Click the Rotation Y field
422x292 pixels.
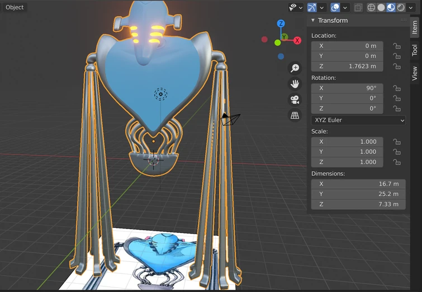point(347,98)
